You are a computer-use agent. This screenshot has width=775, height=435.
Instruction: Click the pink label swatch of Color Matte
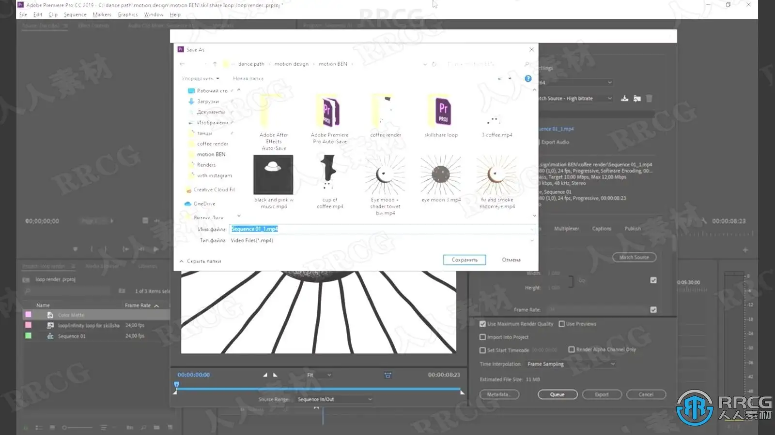[29, 315]
